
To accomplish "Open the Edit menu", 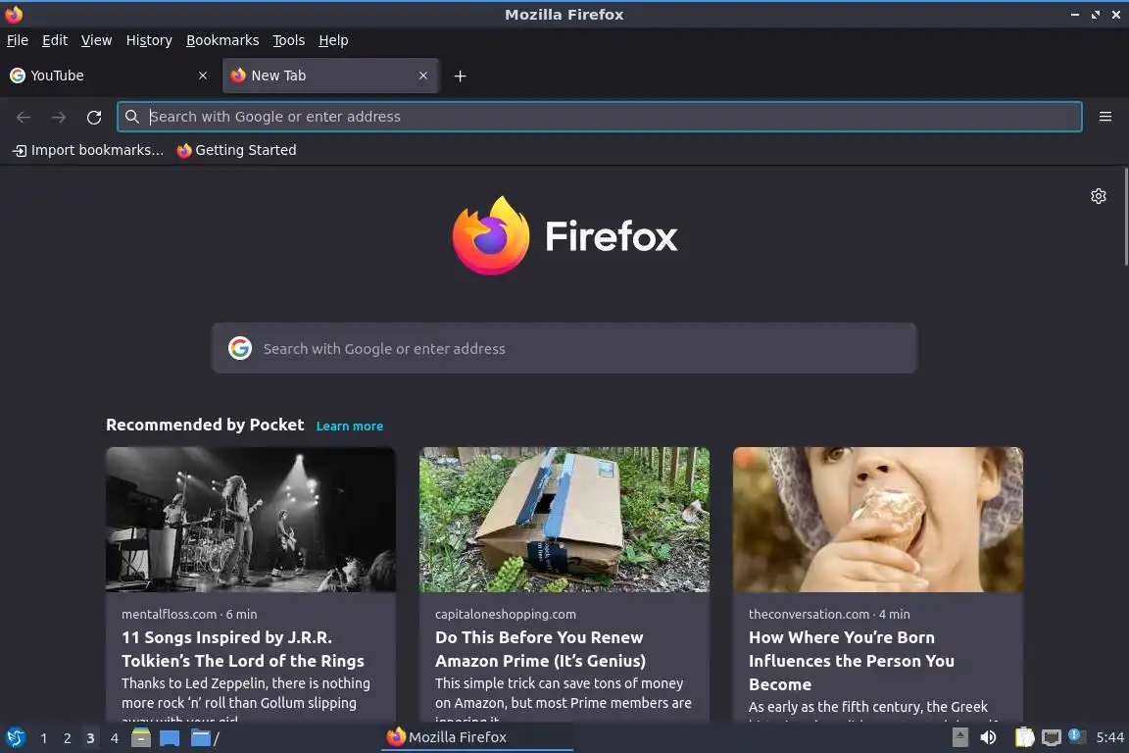I will 55,40.
